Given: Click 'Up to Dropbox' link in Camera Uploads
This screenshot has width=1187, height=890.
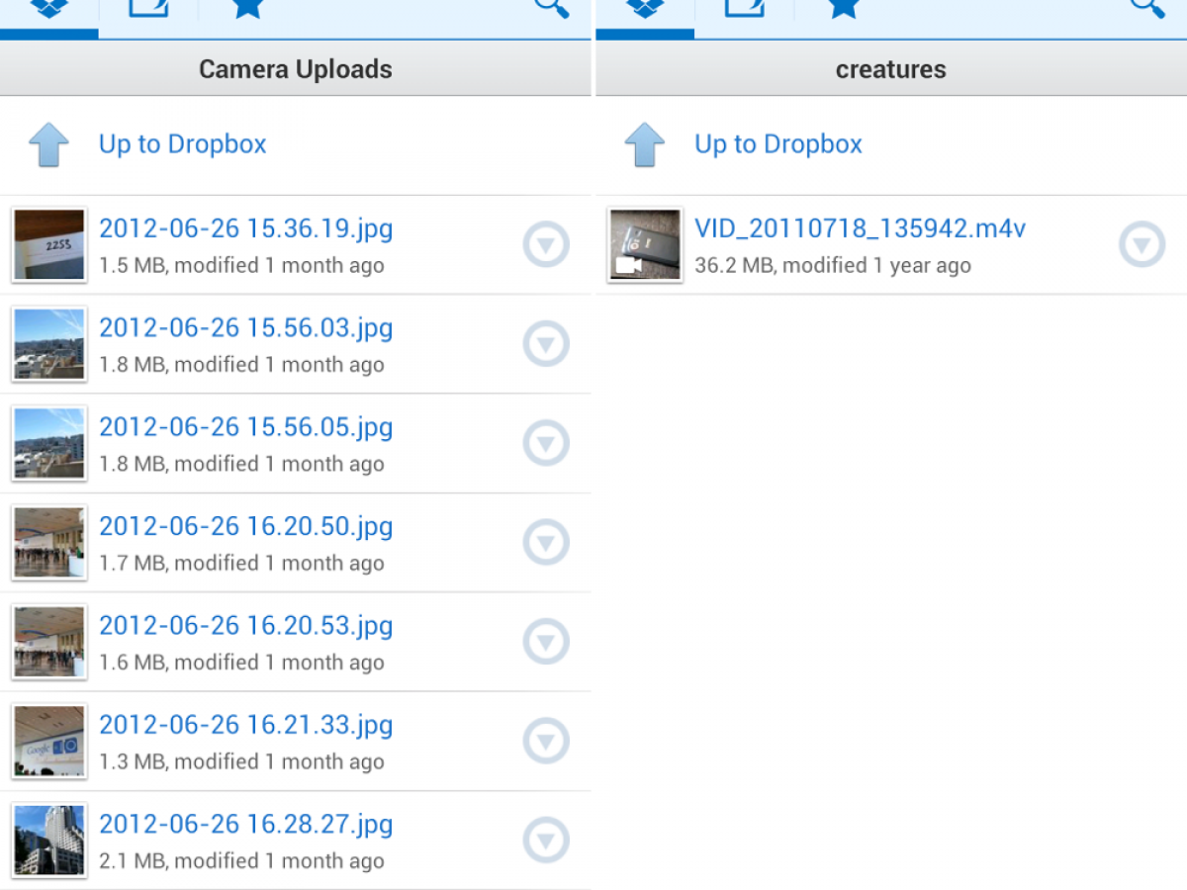Looking at the screenshot, I should (x=183, y=144).
